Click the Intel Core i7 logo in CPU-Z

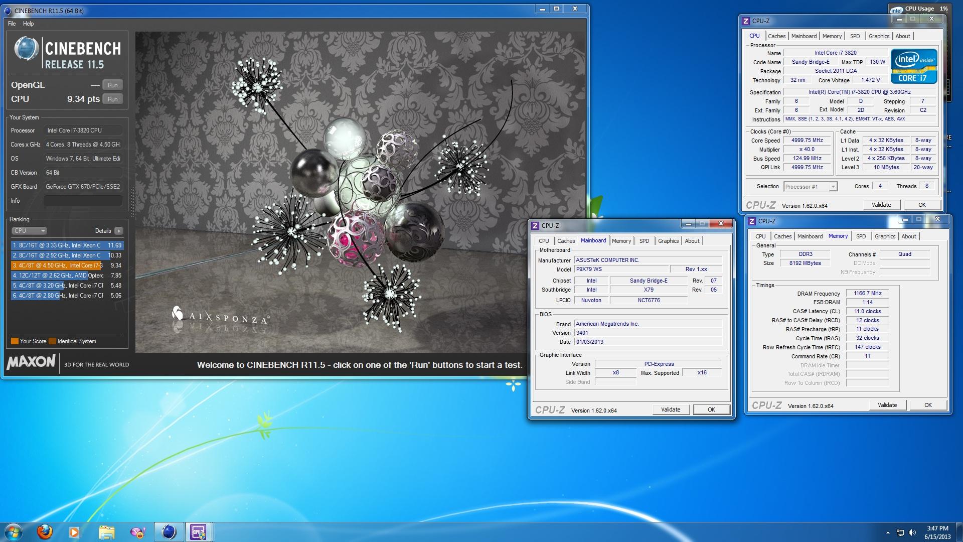click(914, 66)
